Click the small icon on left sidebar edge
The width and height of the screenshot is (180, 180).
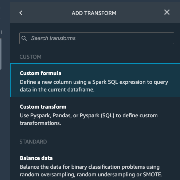coord(1,32)
